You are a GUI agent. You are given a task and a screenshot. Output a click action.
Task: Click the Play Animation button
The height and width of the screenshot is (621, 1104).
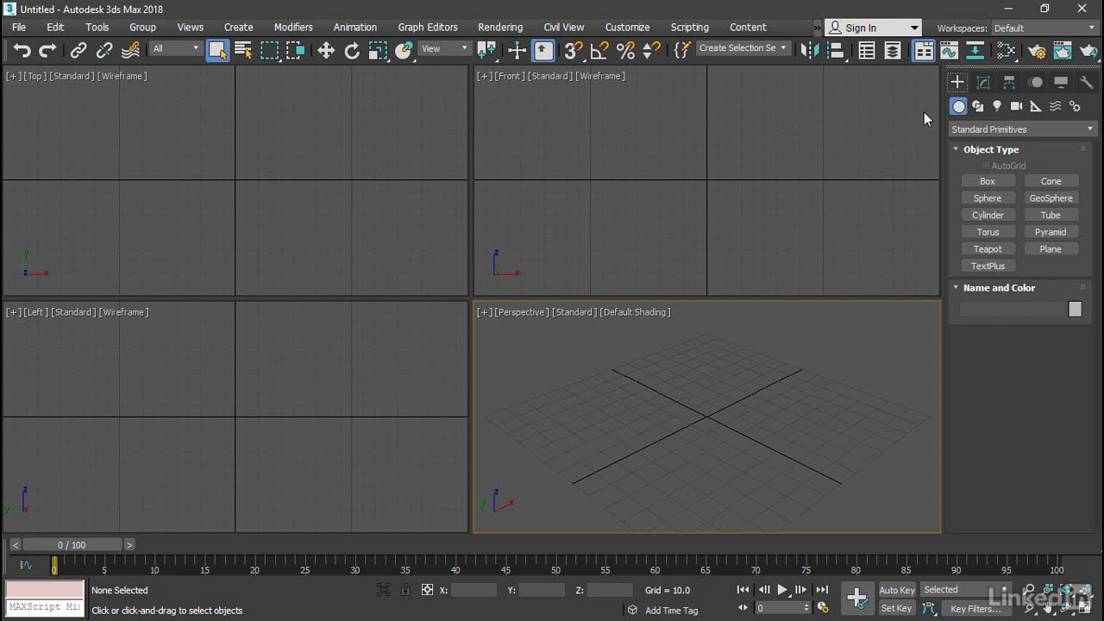click(x=782, y=590)
